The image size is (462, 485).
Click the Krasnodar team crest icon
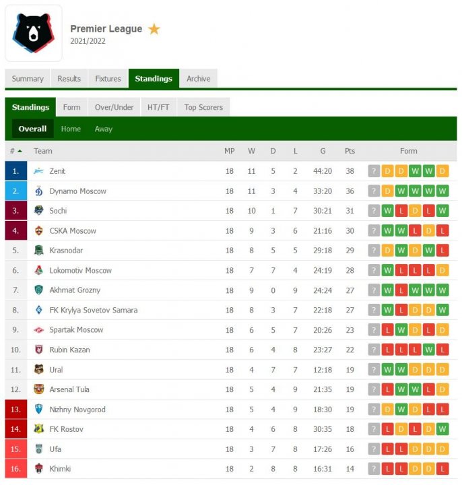click(x=39, y=251)
